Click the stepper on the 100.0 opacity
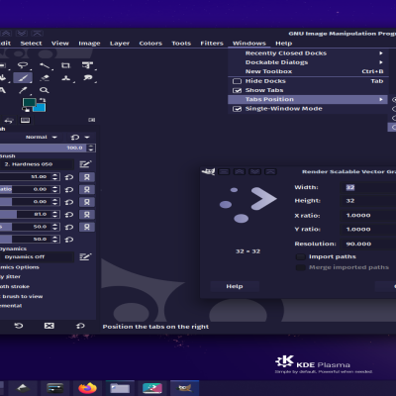This screenshot has height=396, width=396. [x=91, y=148]
